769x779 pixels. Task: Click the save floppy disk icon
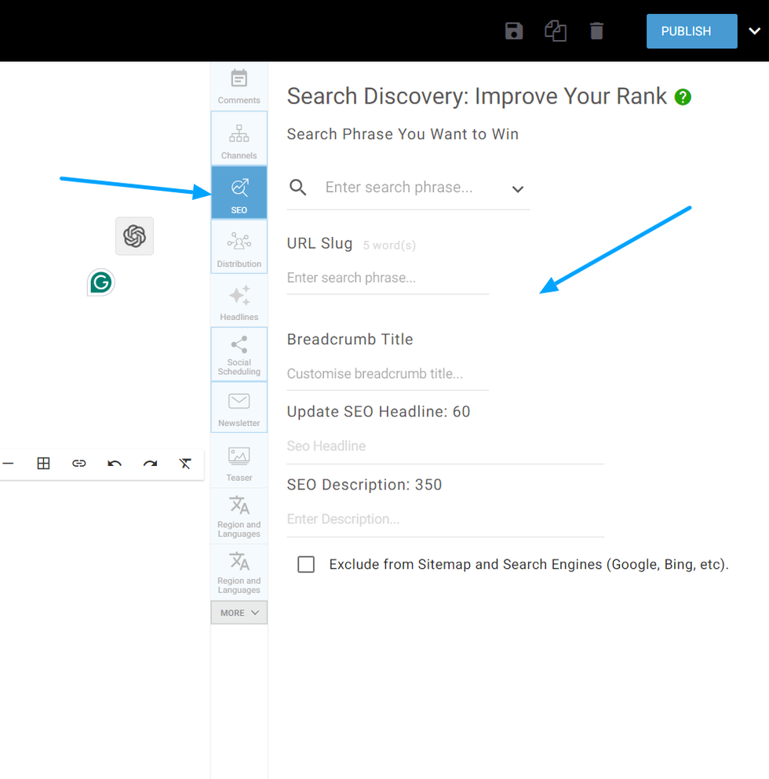(x=514, y=31)
